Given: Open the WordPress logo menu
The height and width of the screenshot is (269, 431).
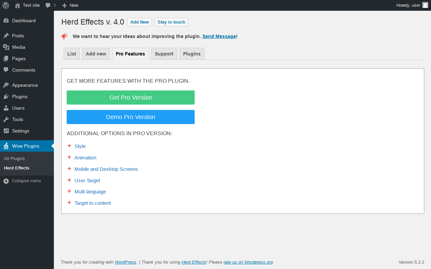Looking at the screenshot, I should coord(6,5).
